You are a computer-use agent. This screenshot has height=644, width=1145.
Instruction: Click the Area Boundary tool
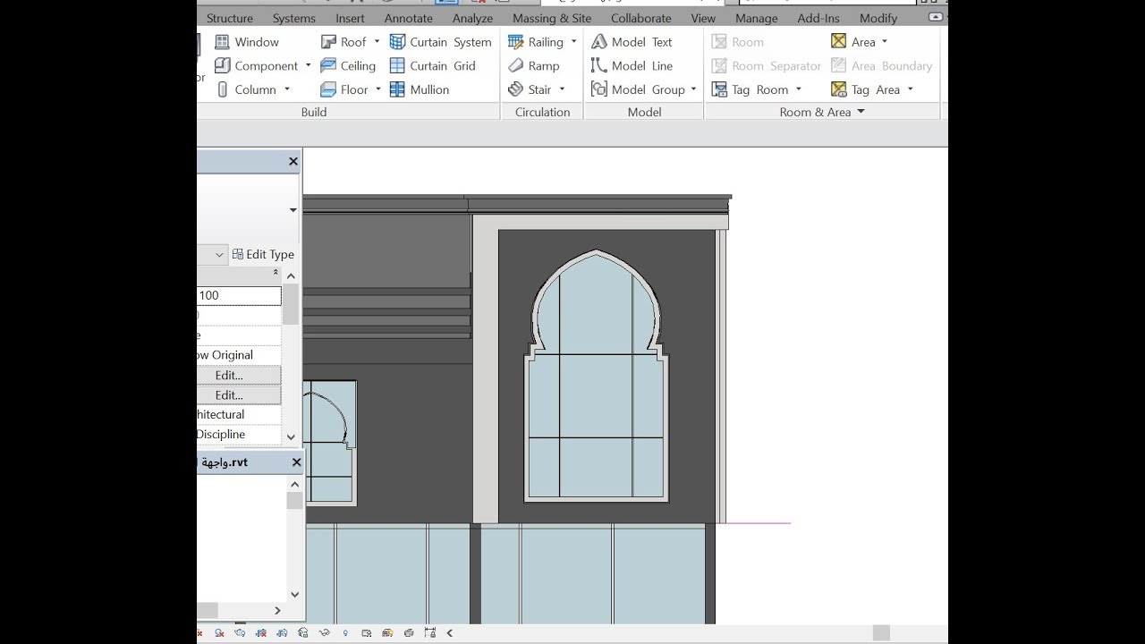[881, 65]
